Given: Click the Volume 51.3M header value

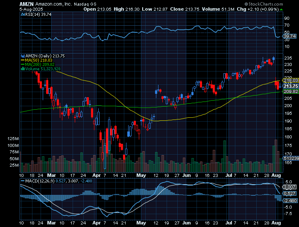Looking at the screenshot, I should point(218,9).
